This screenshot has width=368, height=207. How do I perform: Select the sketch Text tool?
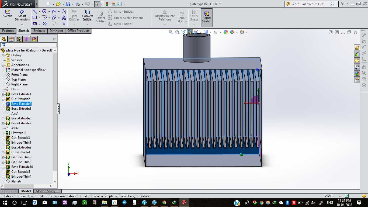[64, 18]
